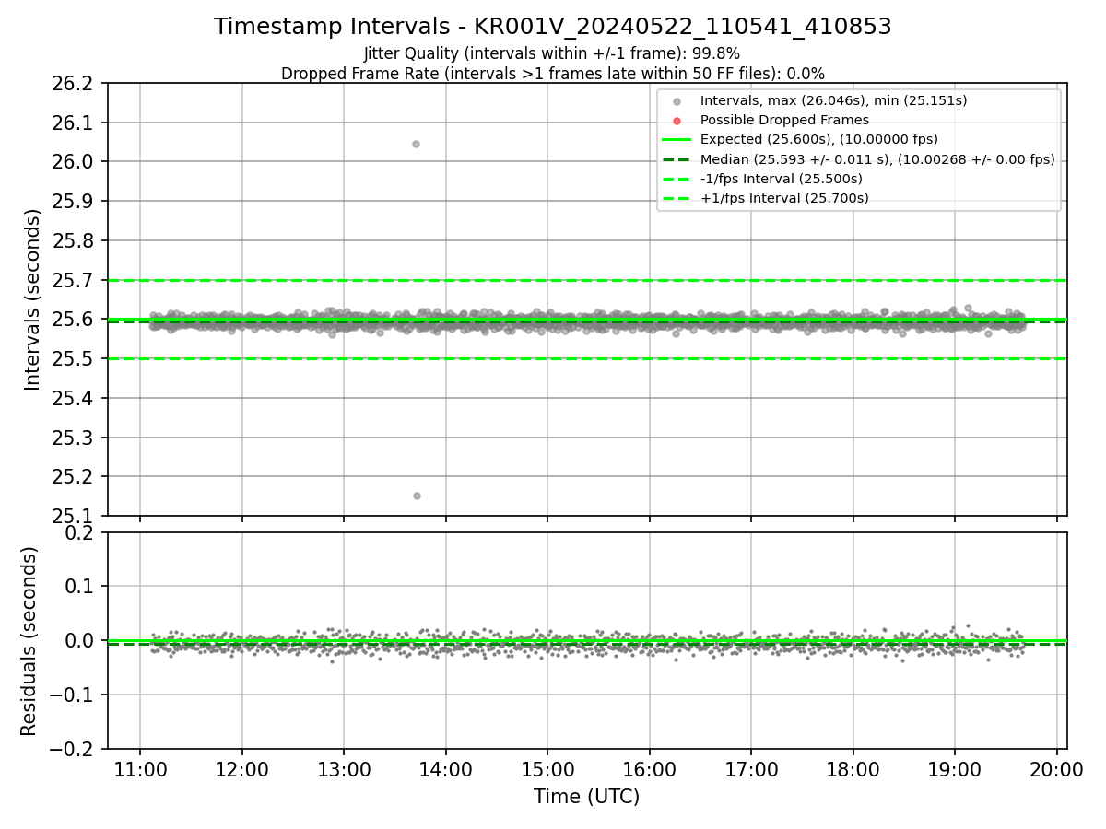Click the outlier point near 25.151s
Image resolution: width=1106 pixels, height=829 pixels.
417,496
